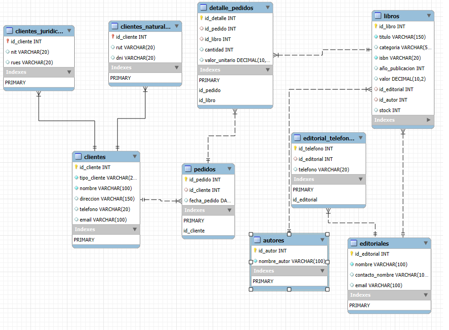
Task: Select the año_publicacion INT column
Action: point(403,68)
